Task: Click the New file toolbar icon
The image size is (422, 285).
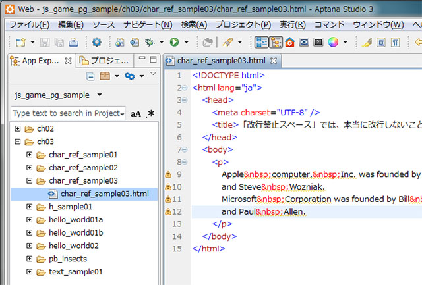Action: tap(20, 42)
